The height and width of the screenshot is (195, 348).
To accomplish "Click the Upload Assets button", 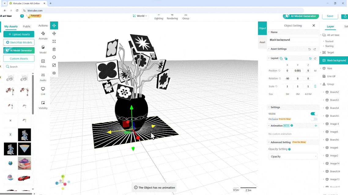I will coord(19,34).
